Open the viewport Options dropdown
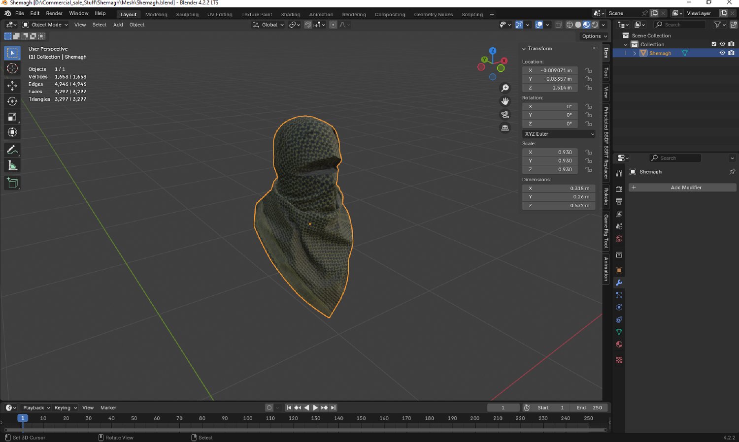The height and width of the screenshot is (442, 739). pyautogui.click(x=594, y=36)
